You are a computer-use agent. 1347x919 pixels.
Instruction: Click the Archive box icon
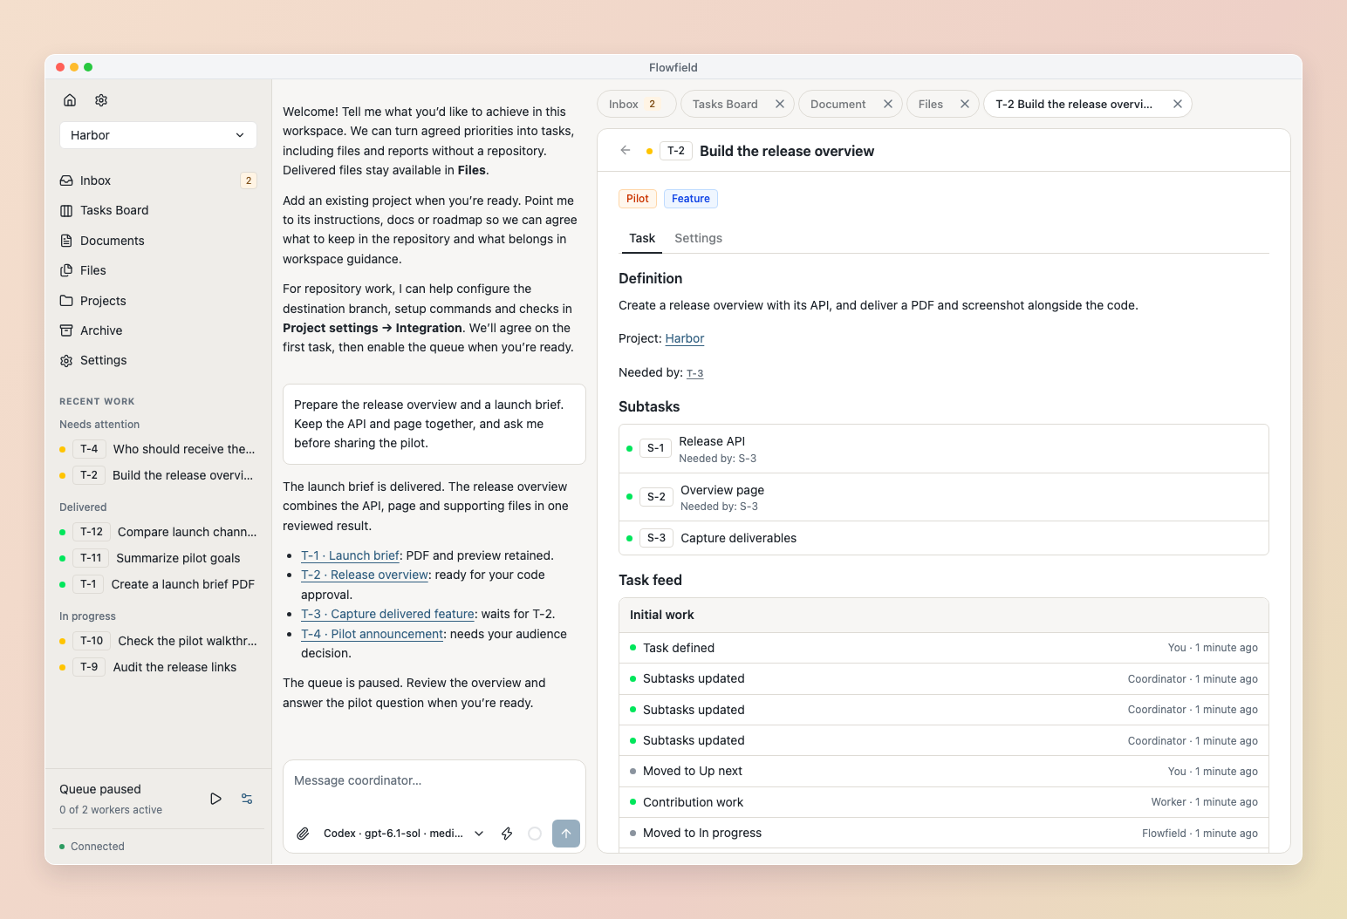point(66,330)
